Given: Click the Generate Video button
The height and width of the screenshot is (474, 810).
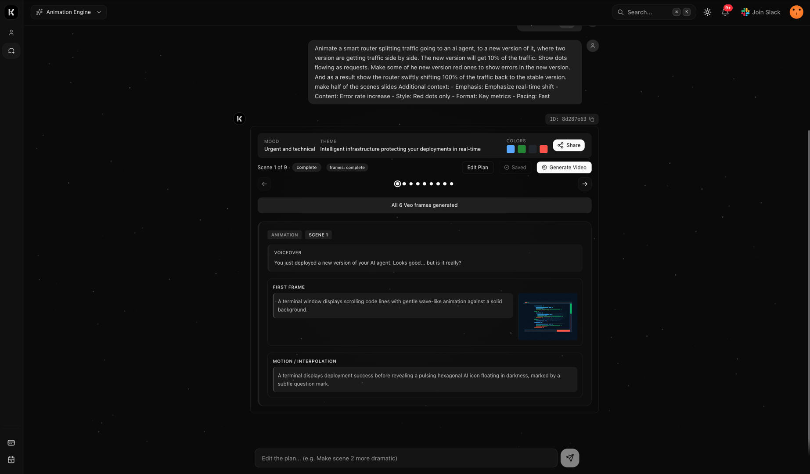Looking at the screenshot, I should click(x=564, y=167).
